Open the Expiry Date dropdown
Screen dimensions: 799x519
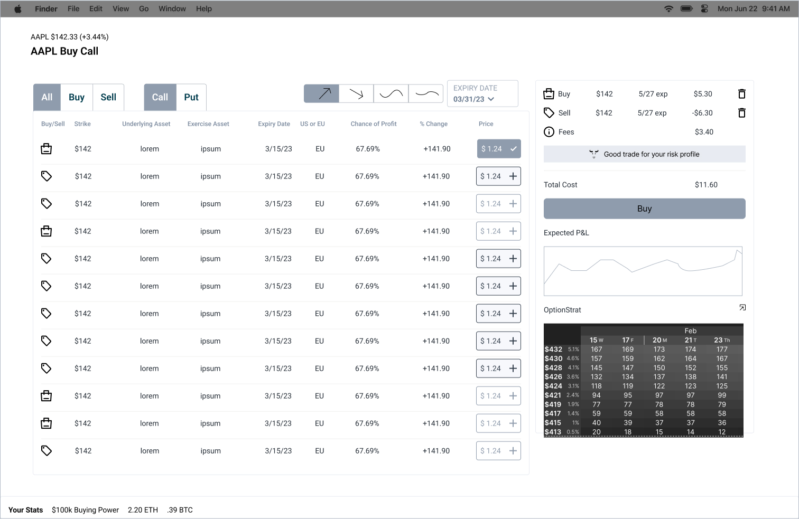(x=482, y=94)
